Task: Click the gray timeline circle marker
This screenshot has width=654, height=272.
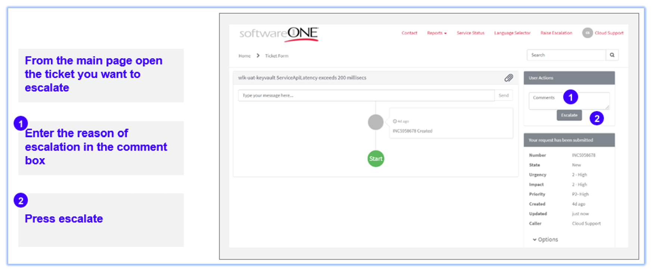Action: [376, 122]
